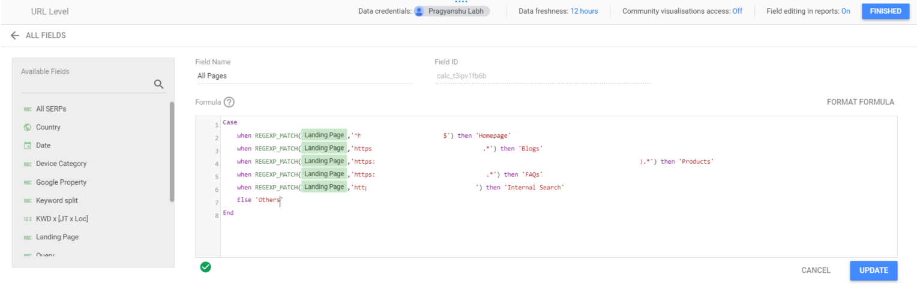This screenshot has height=292, width=917.
Task: Click the data credentials user avatar icon
Action: tap(419, 11)
